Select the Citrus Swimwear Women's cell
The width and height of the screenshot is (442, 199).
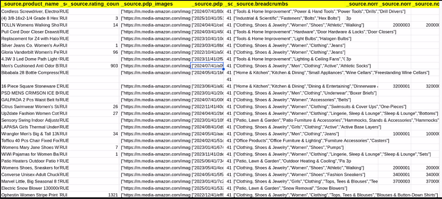(30, 107)
